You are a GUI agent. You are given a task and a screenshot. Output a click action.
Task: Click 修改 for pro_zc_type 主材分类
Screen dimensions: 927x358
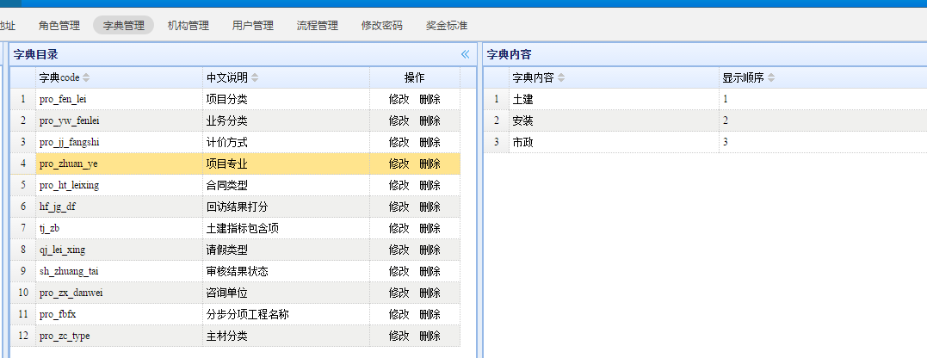tap(399, 336)
